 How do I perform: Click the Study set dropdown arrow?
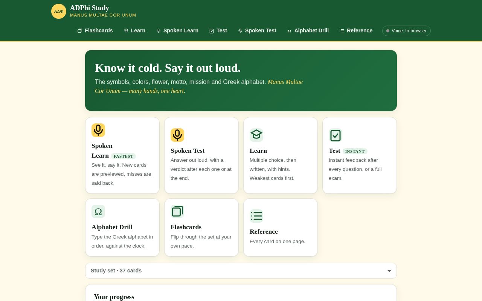coord(389,271)
